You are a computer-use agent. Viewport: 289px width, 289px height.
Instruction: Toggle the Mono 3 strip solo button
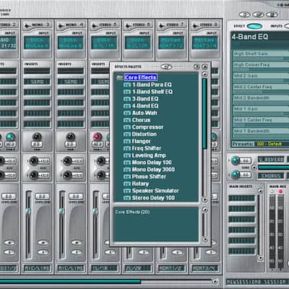(43, 252)
